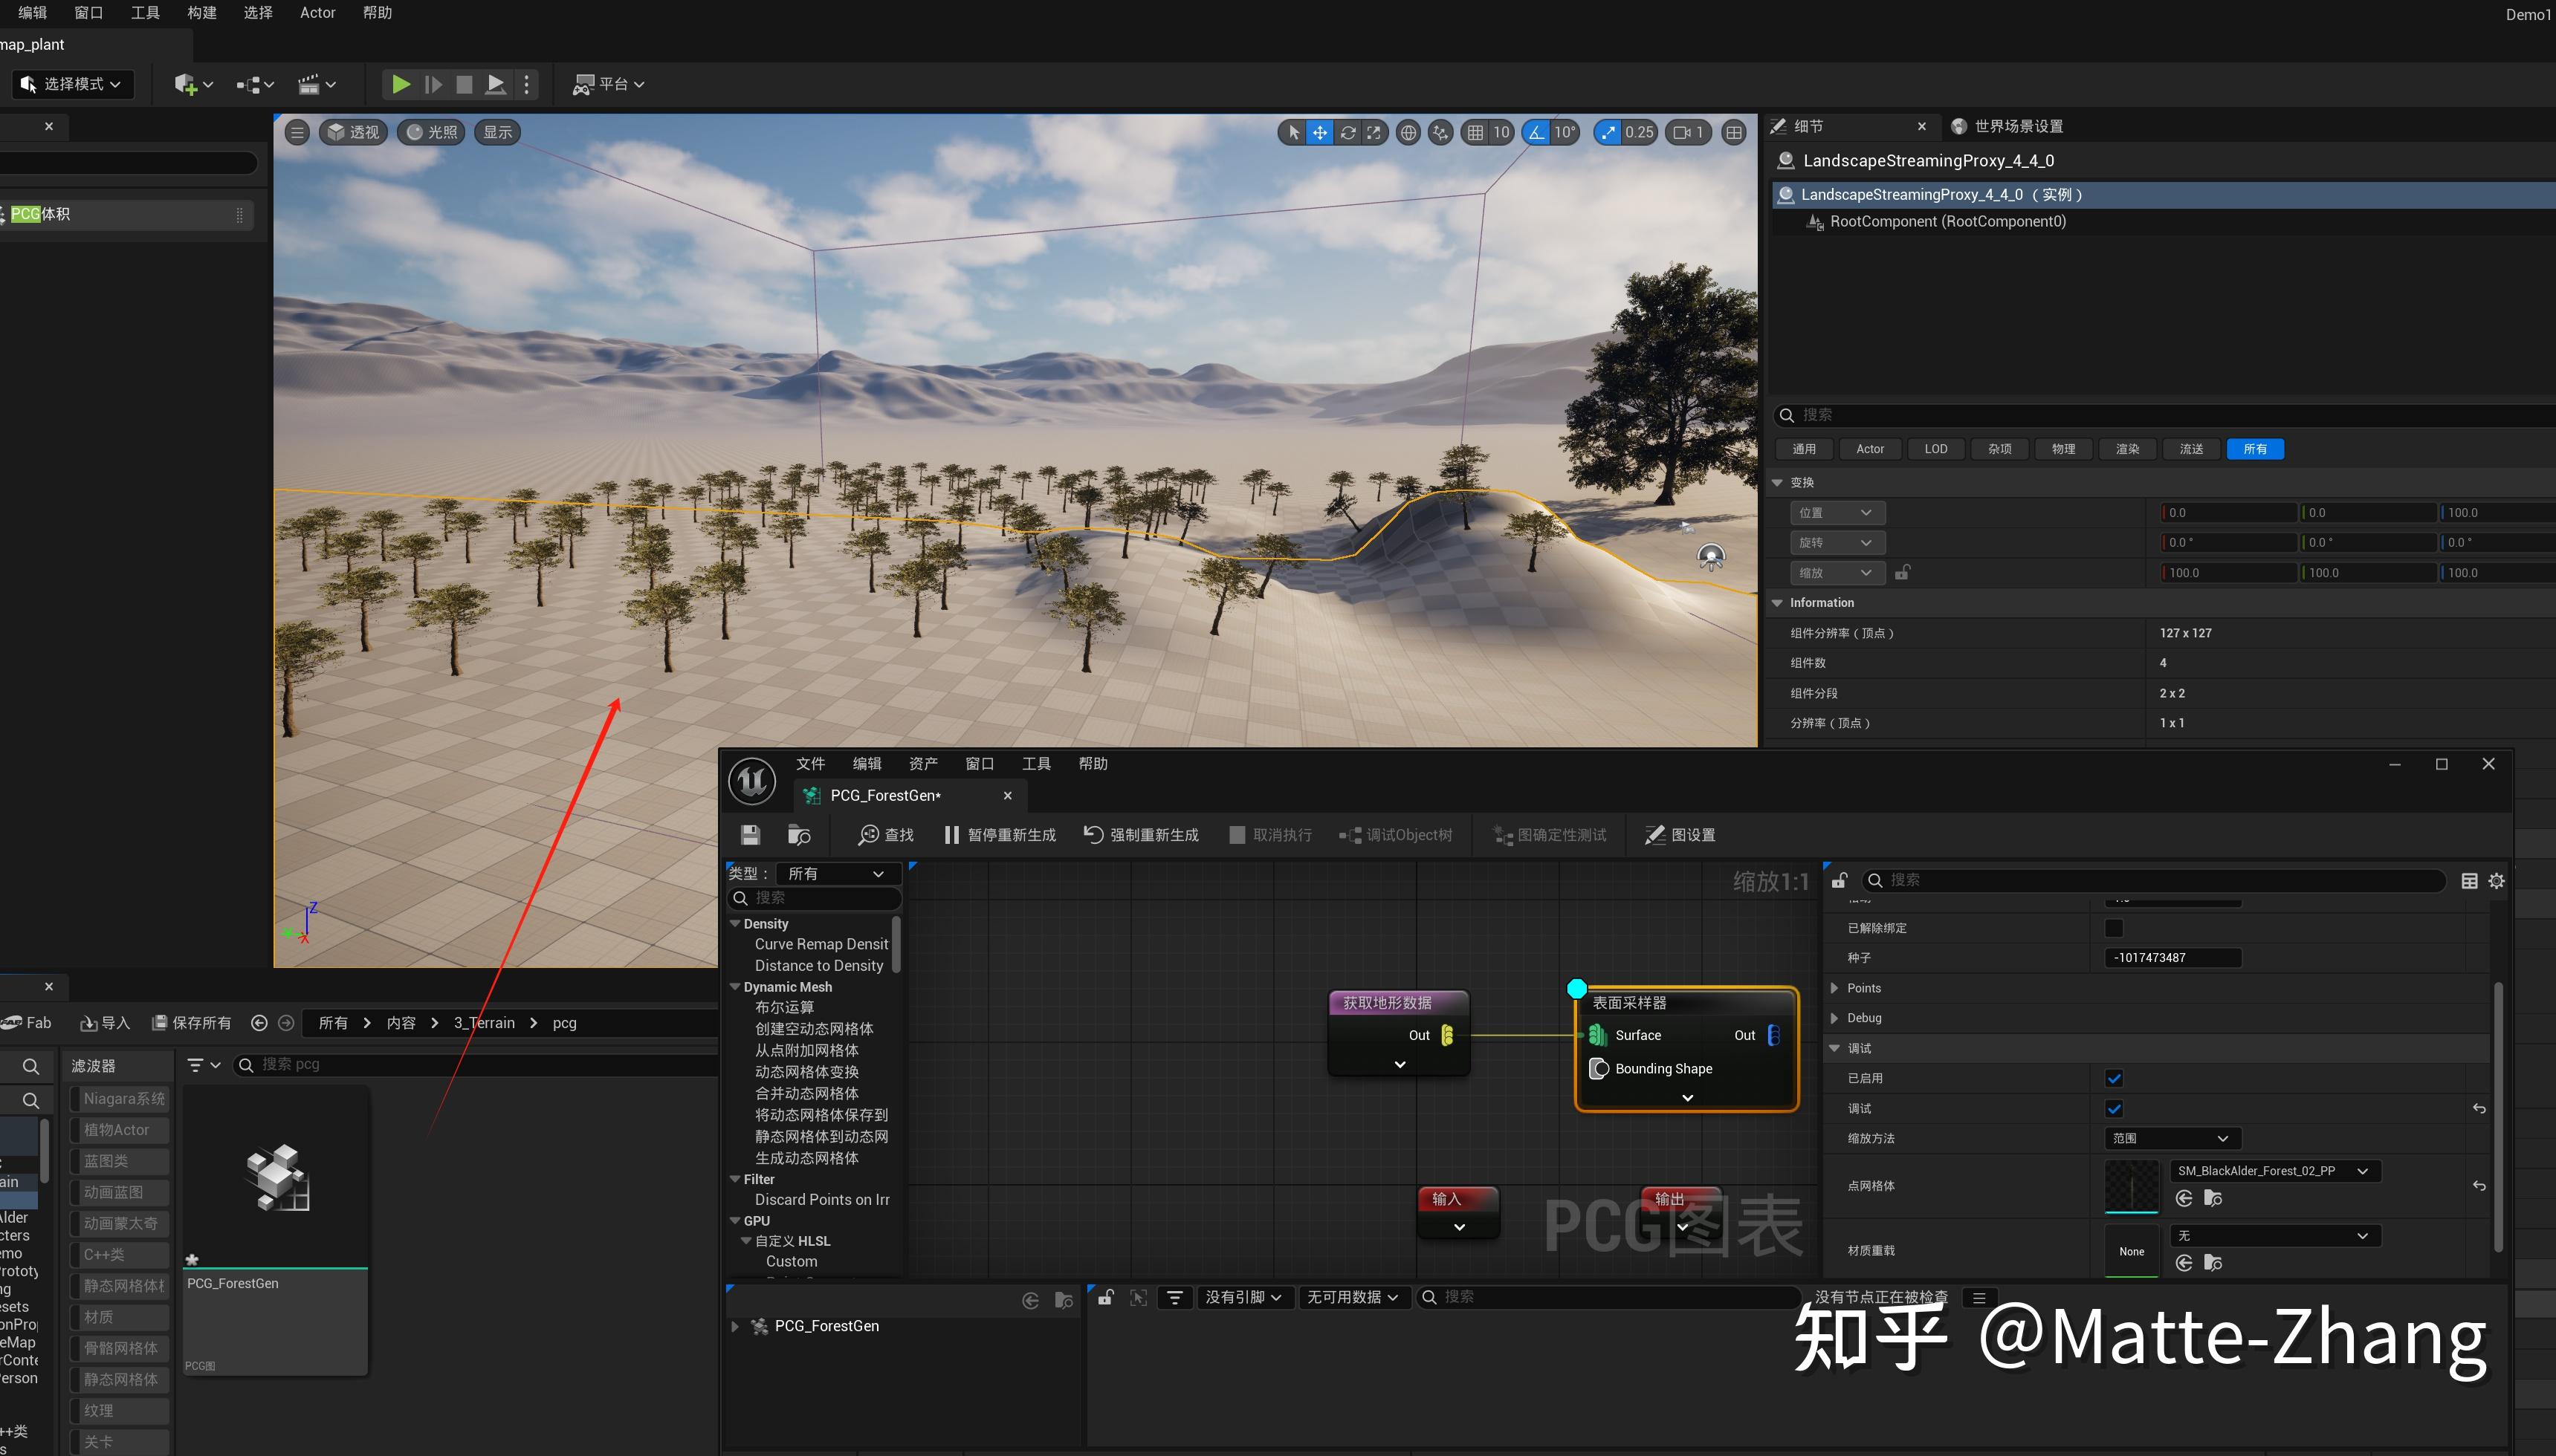Screen dimensions: 2556x1456
Task: Toggle the 调试 debug checkbox
Action: pos(2113,1108)
